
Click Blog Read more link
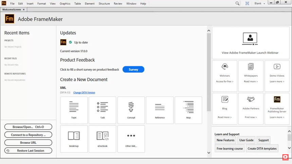point(224,117)
